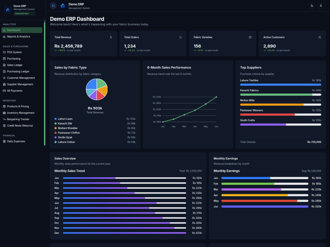This screenshot has height=247, width=330.
Task: Click the Customer Management person icon
Action: pos(4,78)
